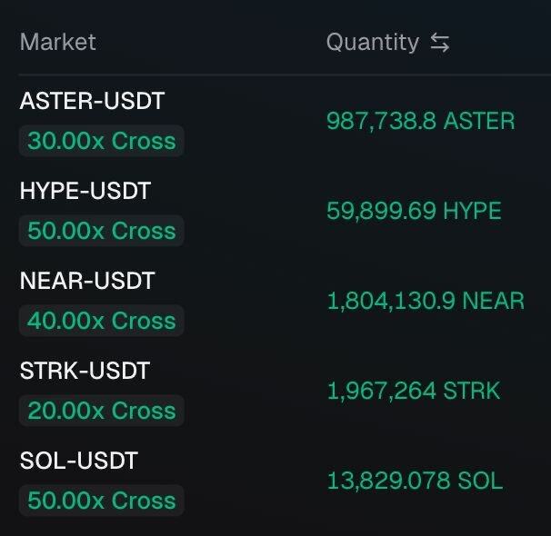Image resolution: width=551 pixels, height=536 pixels.
Task: Toggle quantity unit with swap arrows icon
Action: pos(440,43)
